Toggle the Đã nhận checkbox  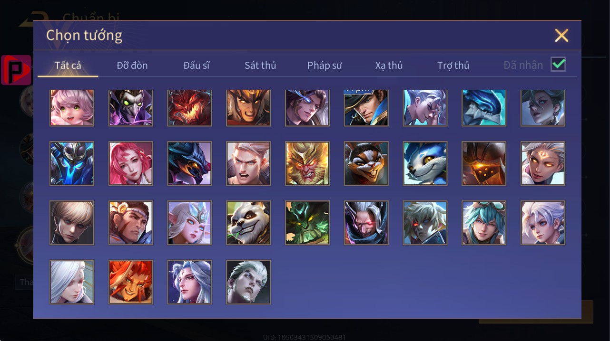[558, 64]
